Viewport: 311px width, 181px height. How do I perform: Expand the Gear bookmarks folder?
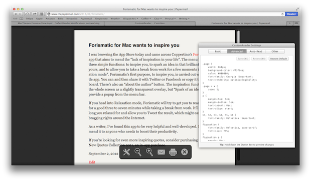point(158,18)
